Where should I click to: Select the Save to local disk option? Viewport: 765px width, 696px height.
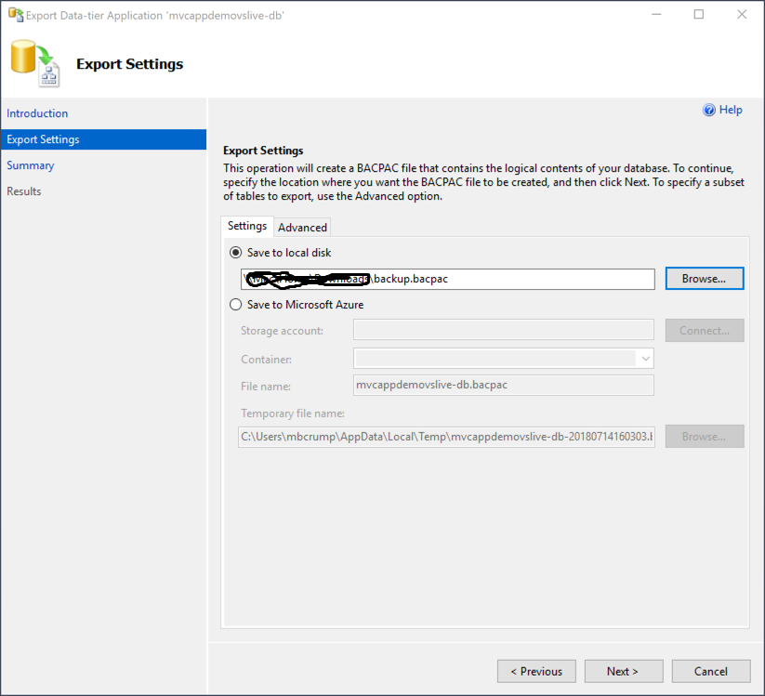tap(235, 252)
